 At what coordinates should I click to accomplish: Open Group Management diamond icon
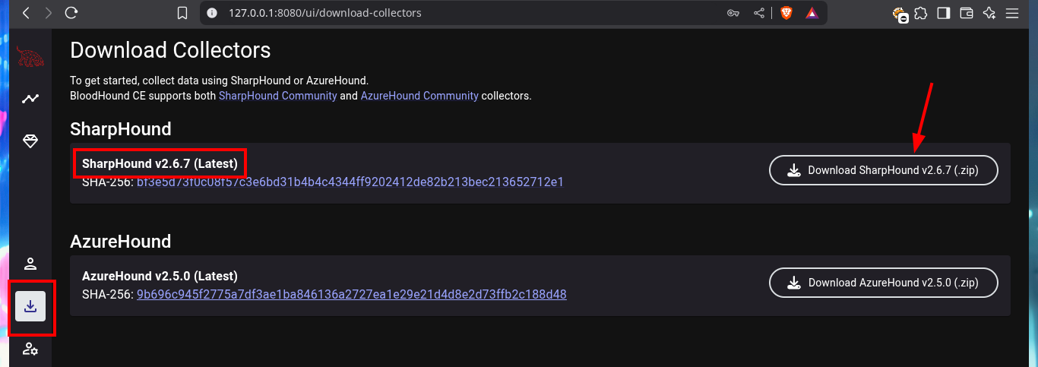point(30,141)
